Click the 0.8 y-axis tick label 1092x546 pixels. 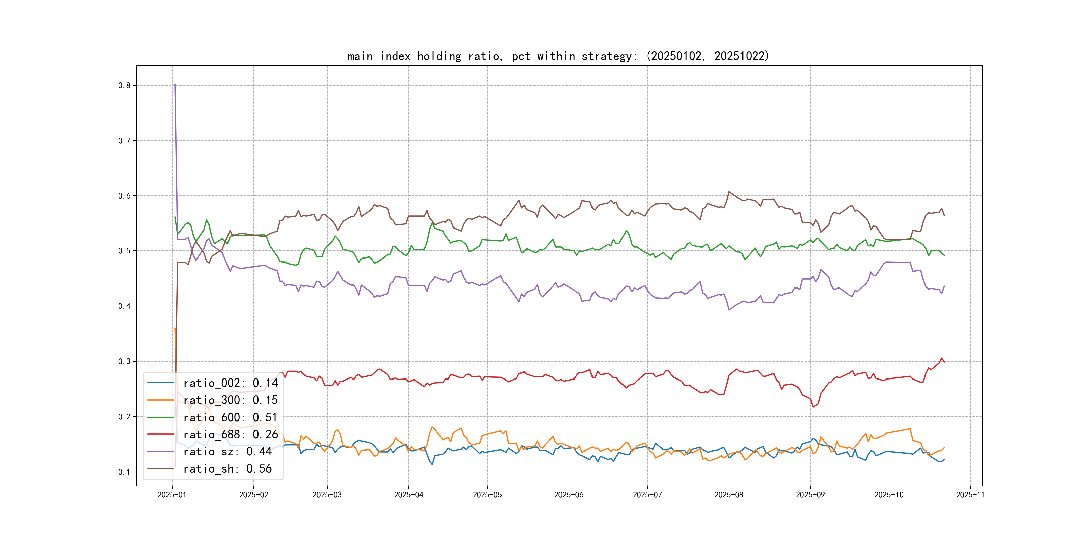pyautogui.click(x=124, y=85)
